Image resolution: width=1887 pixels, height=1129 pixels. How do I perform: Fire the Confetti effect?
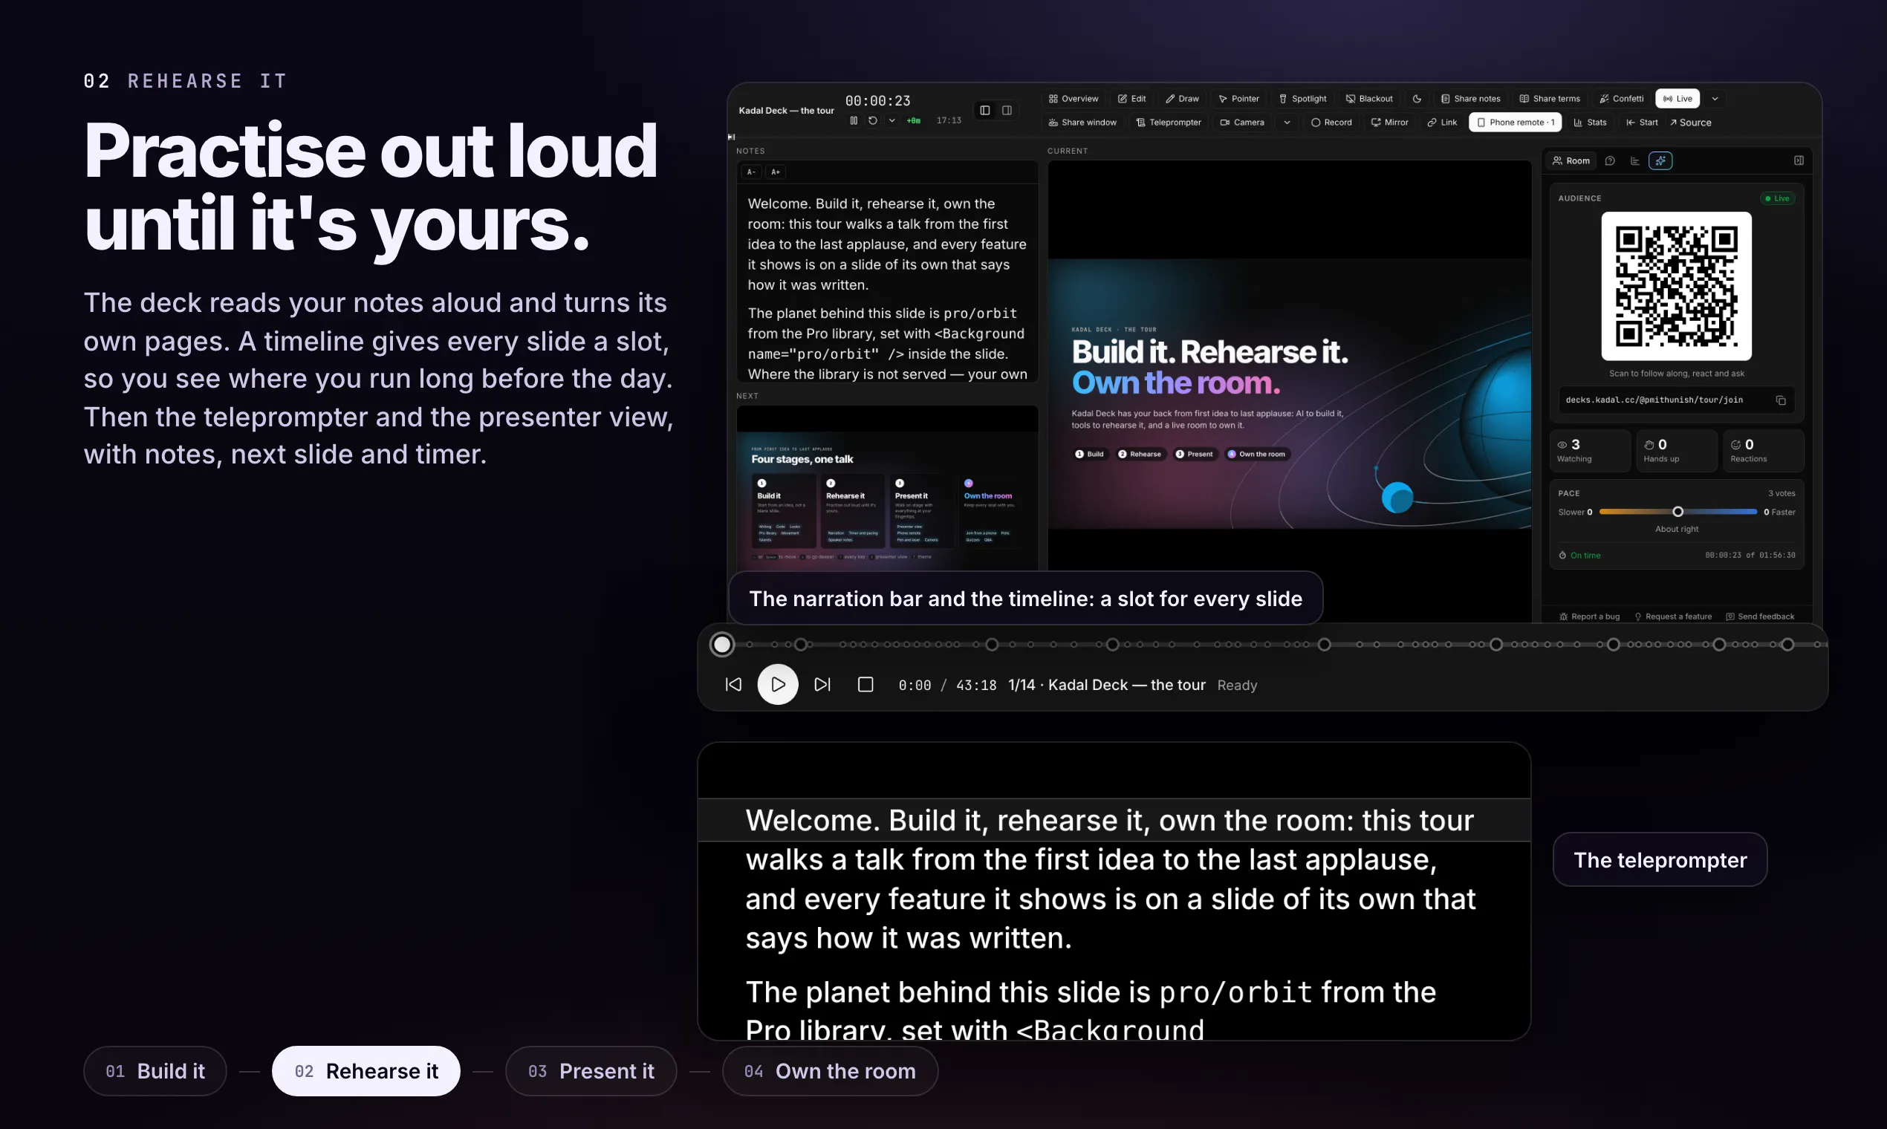point(1621,99)
